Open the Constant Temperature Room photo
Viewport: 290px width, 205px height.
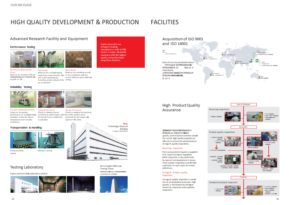(x=23, y=99)
